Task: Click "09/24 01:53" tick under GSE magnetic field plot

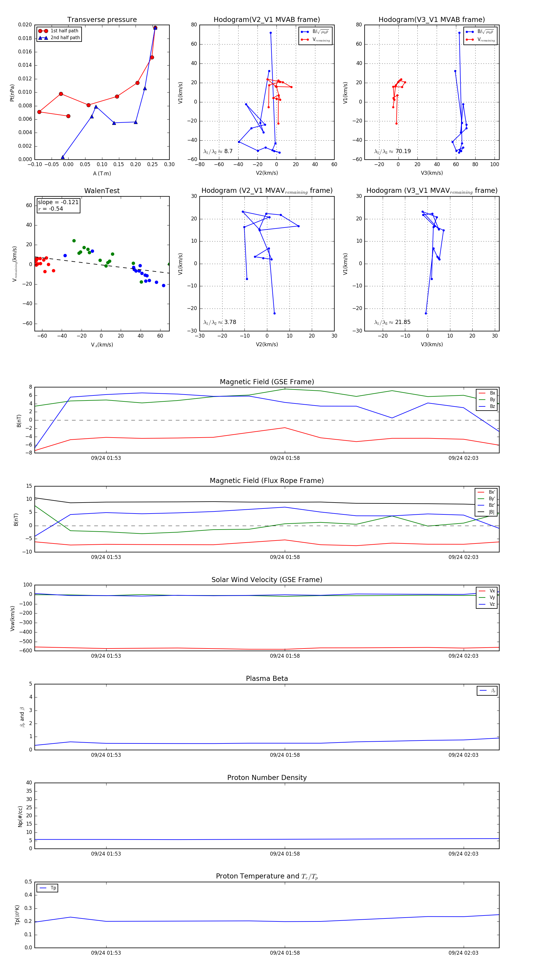Action: pos(106,458)
